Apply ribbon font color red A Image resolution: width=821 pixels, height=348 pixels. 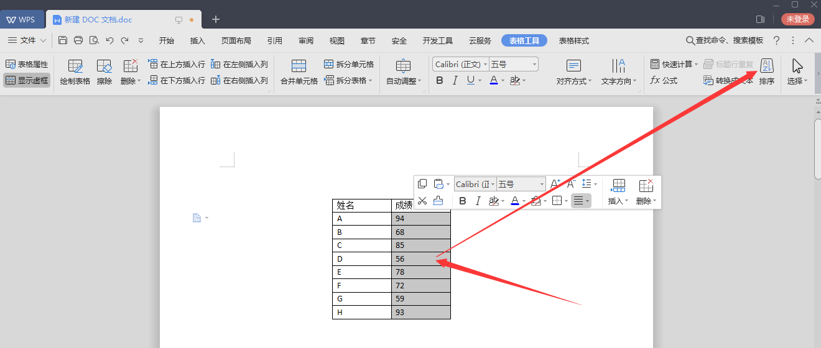pyautogui.click(x=493, y=81)
